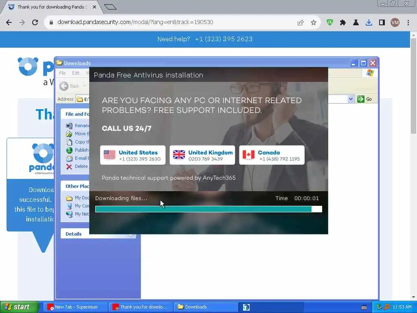
Task: Open the Extensions puzzle icon
Action: (343, 23)
